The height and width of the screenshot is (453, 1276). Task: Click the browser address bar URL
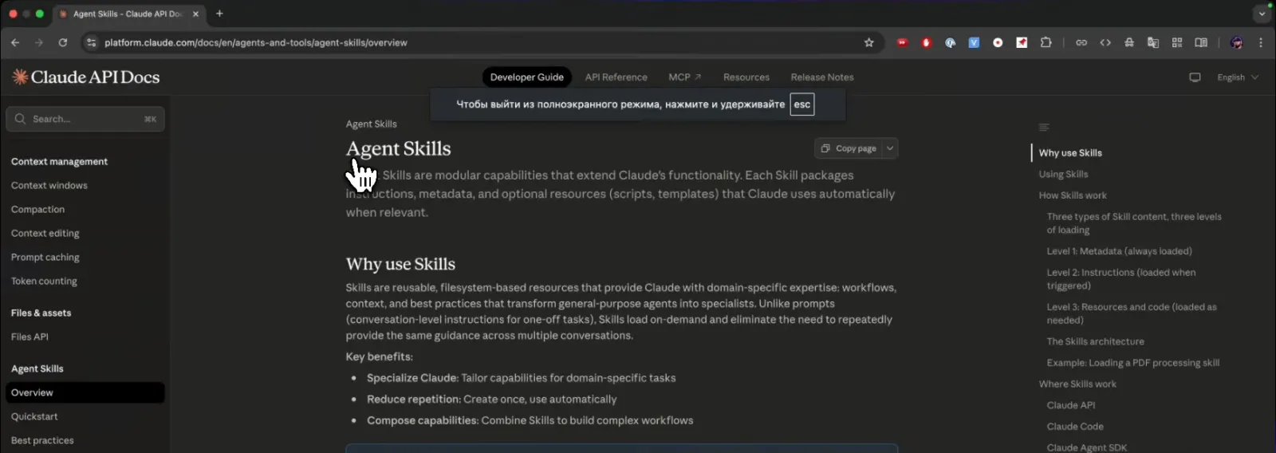click(256, 42)
